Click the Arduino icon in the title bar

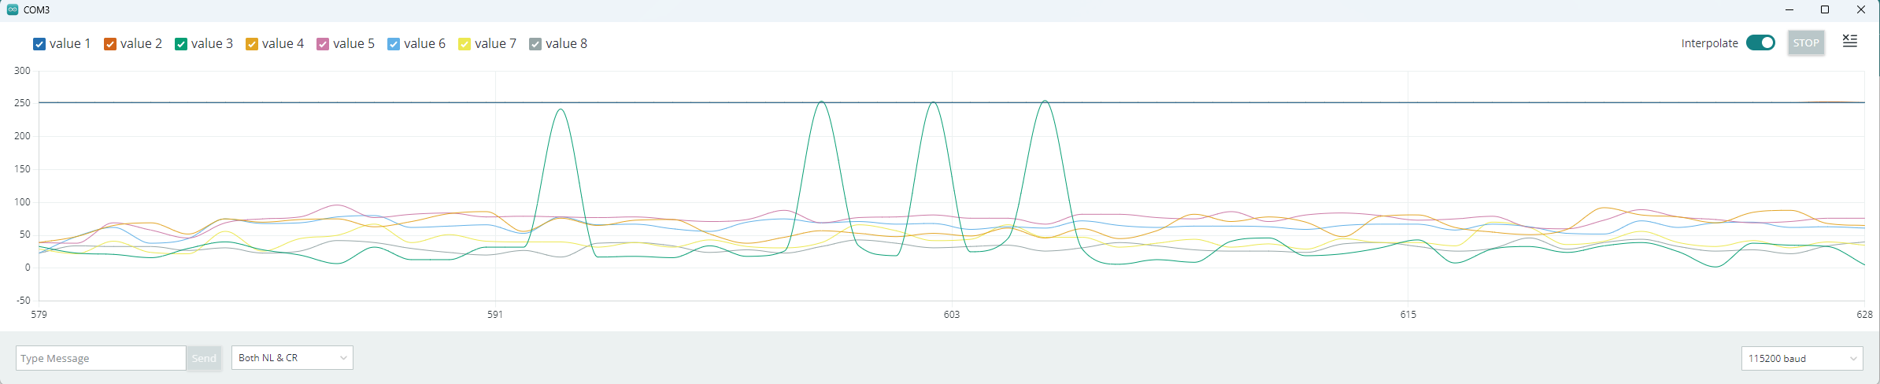[12, 10]
